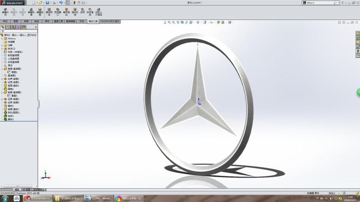Open the Save dropdown arrow
The height and width of the screenshot is (202, 360).
[x=51, y=3]
